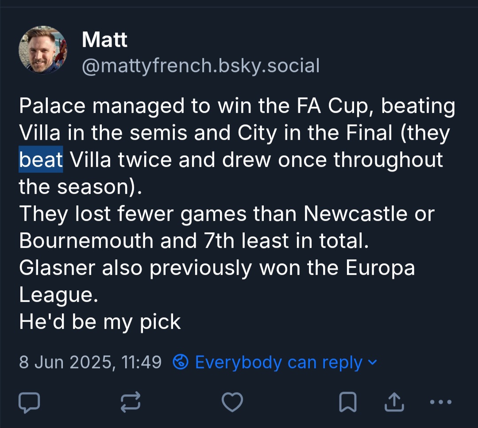Like the post with the heart icon
This screenshot has height=428, width=478.
click(232, 402)
